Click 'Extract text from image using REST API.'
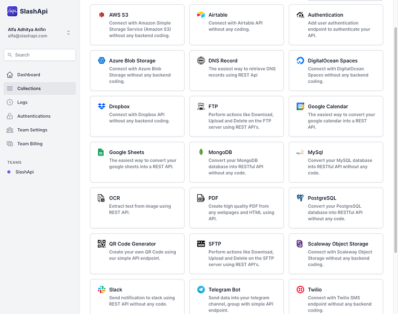This screenshot has height=314, width=398. pos(140,209)
